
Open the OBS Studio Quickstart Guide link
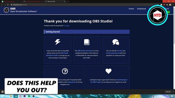click(57, 54)
